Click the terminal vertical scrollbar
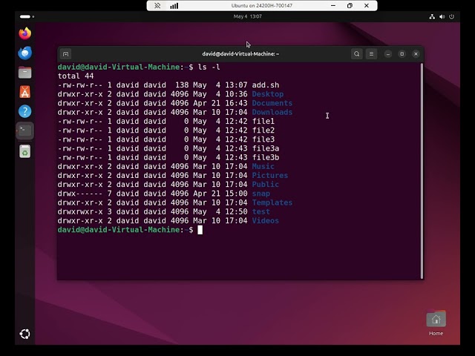 [422, 171]
